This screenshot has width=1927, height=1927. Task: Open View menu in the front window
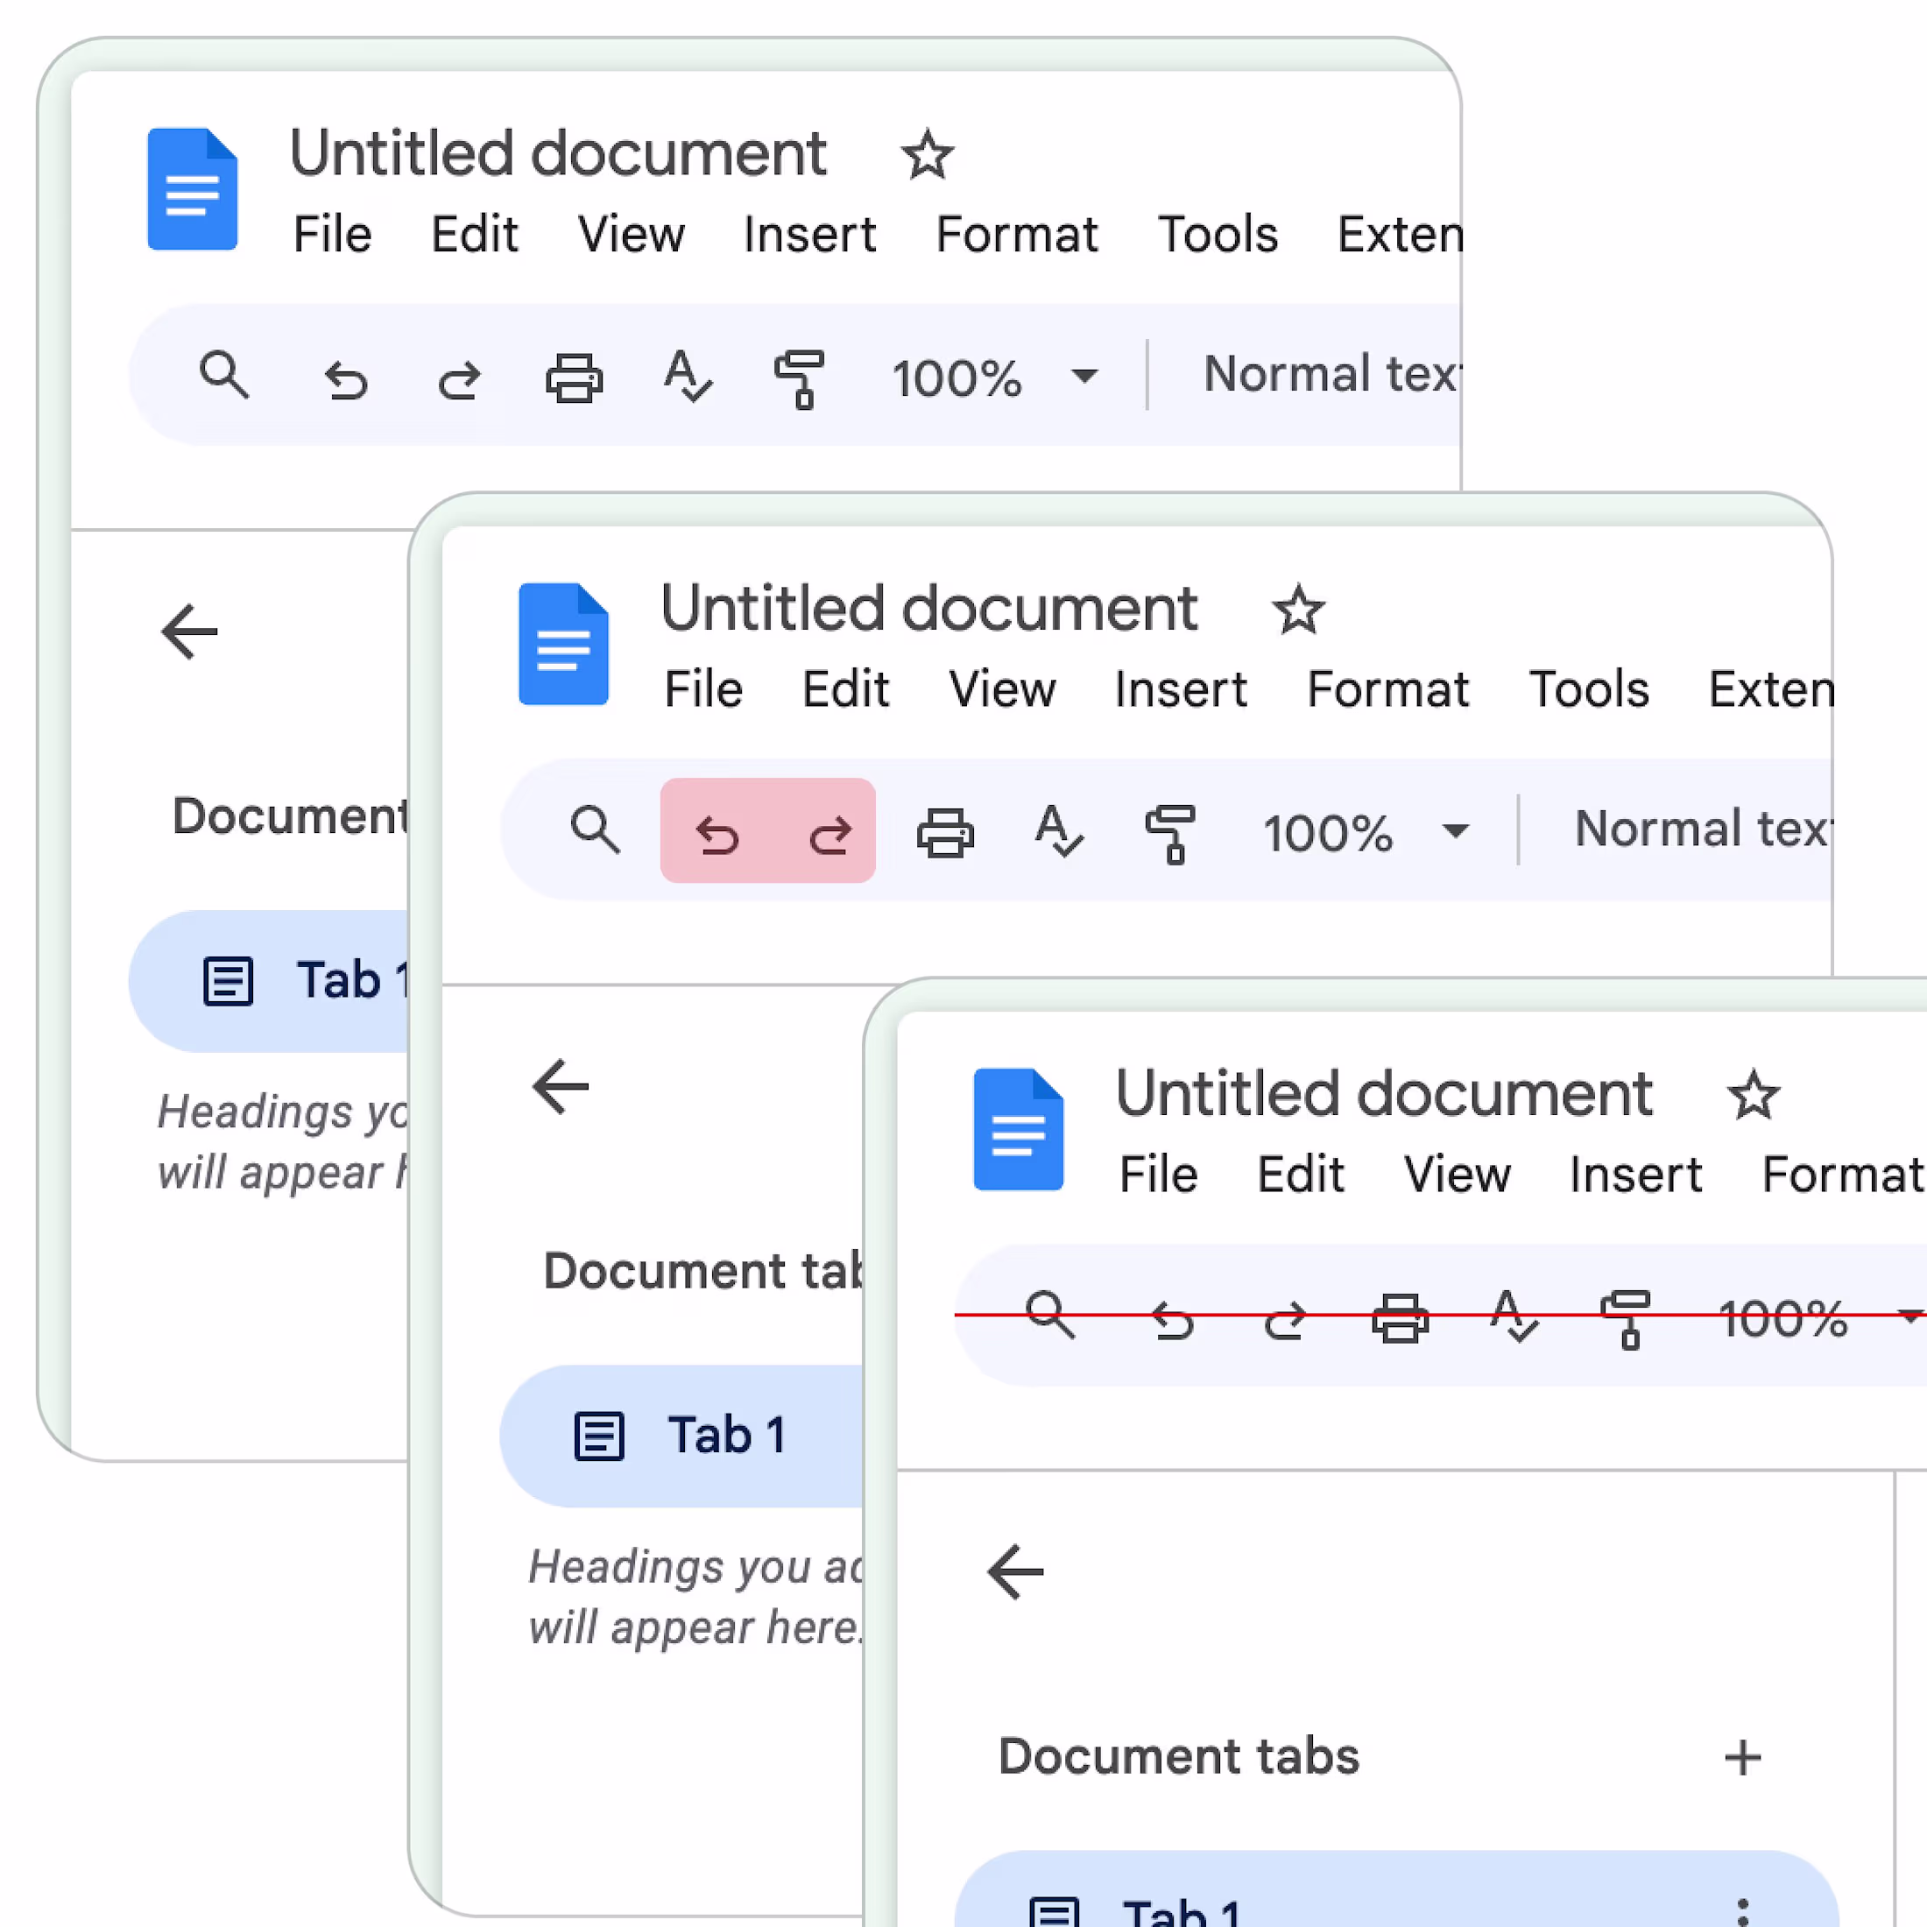point(1458,1176)
